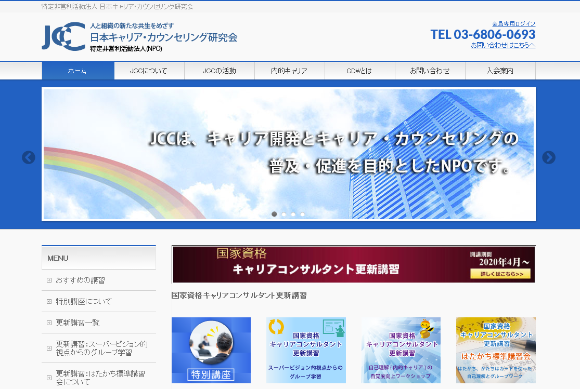Open おすすめの講習 in sidebar menu
Image resolution: width=580 pixels, height=389 pixels.
99,280
